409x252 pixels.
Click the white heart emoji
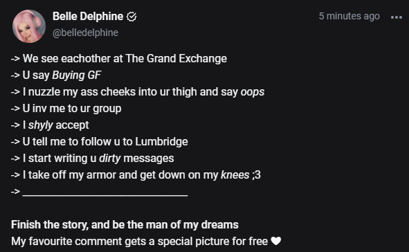pyautogui.click(x=276, y=241)
